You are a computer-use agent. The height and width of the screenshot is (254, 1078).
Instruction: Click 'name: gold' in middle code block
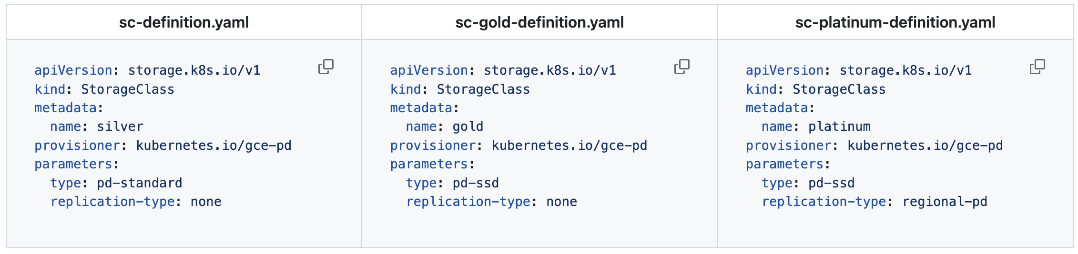pyautogui.click(x=445, y=127)
